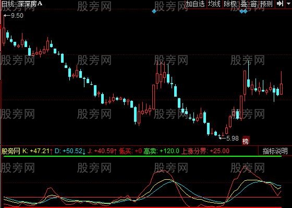Screen dimensions: 292x208
Task: Click the red 榜 badge icon
Action: [246, 141]
